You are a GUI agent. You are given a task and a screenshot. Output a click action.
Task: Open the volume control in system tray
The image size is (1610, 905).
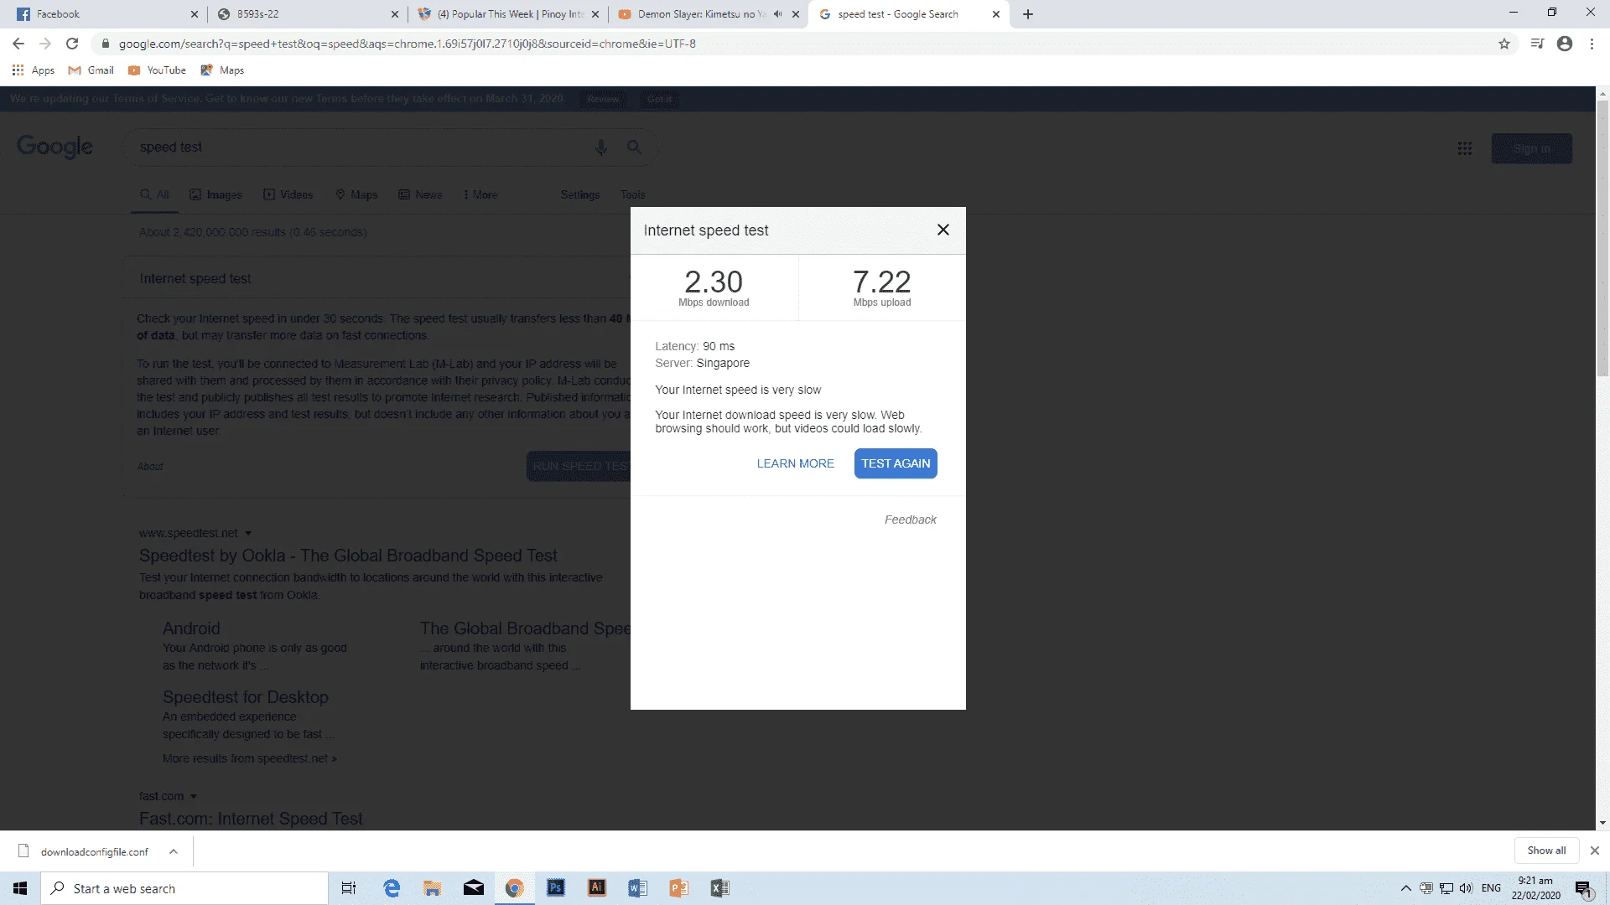[x=1466, y=888]
